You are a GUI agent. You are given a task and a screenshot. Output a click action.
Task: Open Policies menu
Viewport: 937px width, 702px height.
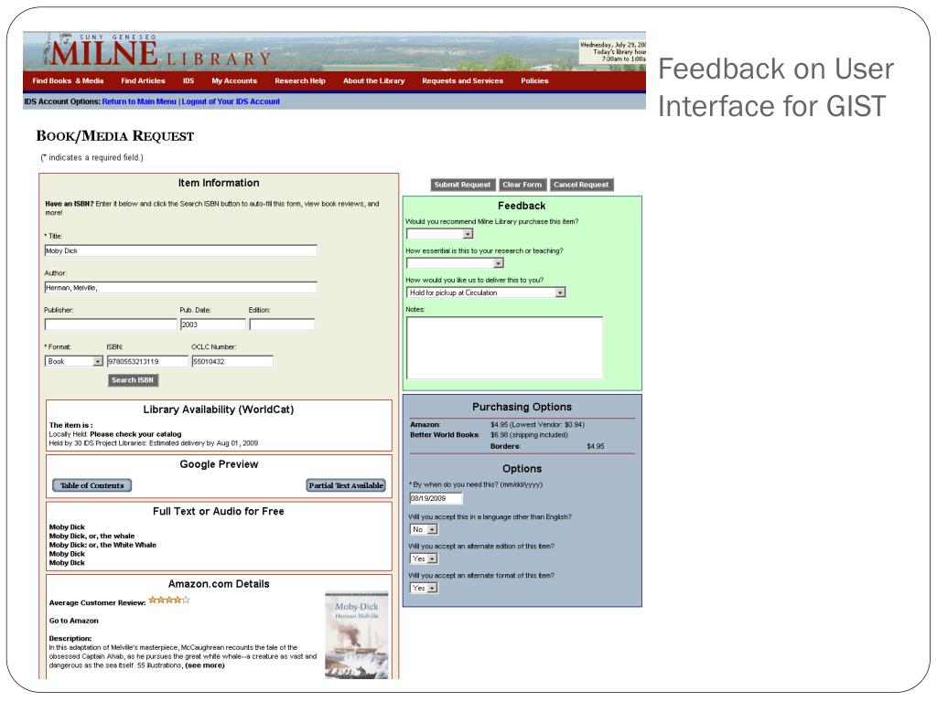[x=534, y=80]
